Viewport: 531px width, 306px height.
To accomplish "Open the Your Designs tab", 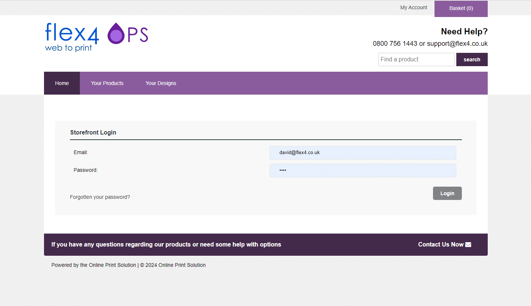I will tap(161, 83).
